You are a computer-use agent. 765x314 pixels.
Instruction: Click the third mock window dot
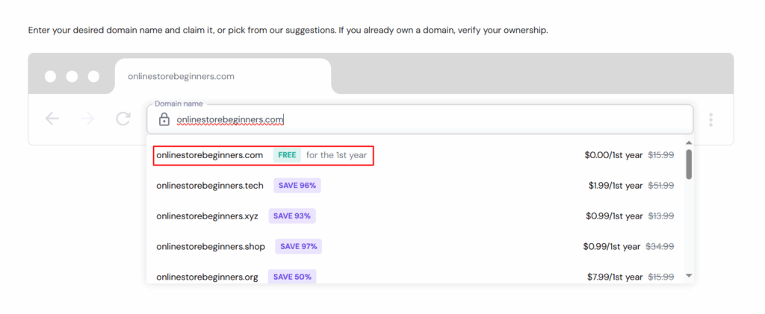[94, 77]
